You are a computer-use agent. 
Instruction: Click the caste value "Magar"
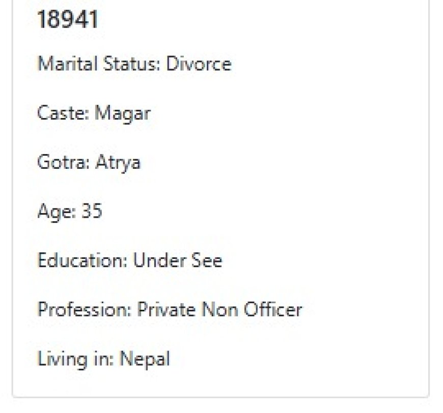pyautogui.click(x=122, y=114)
